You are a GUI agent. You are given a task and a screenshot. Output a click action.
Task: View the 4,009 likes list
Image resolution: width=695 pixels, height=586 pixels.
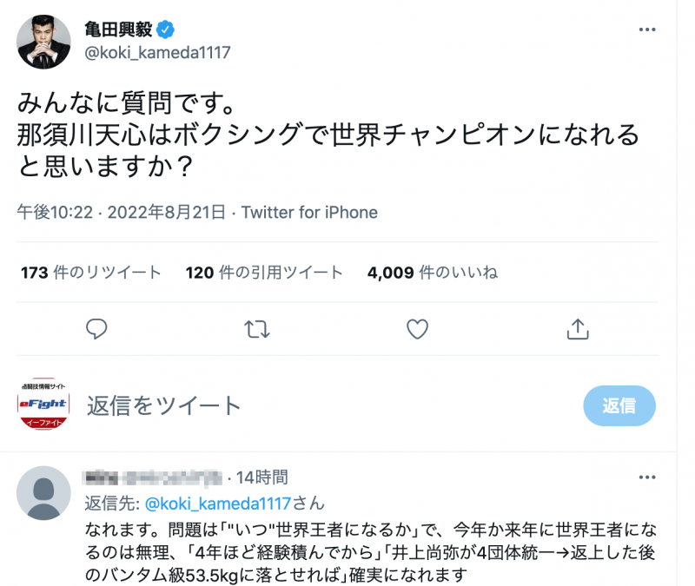click(x=433, y=273)
